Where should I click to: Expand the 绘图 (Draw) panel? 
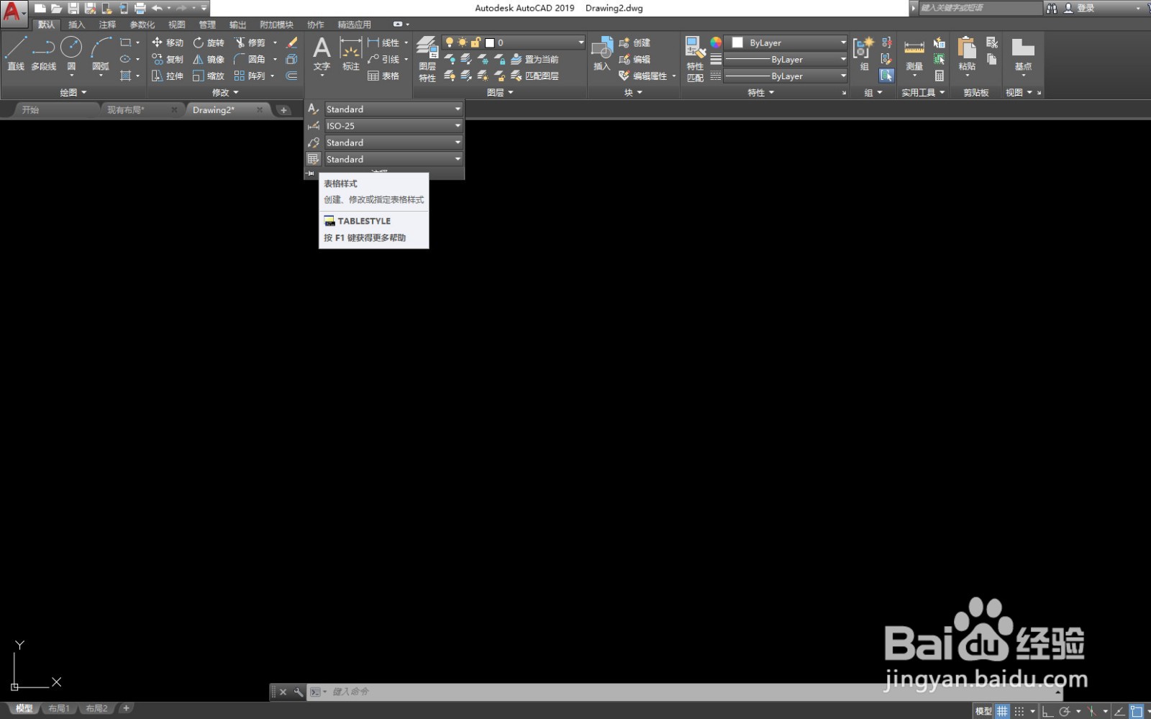[73, 92]
